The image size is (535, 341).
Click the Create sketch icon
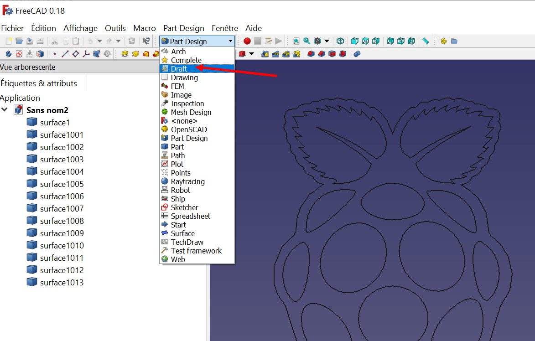point(19,54)
